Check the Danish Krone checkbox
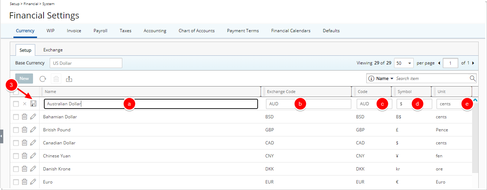The height and width of the screenshot is (190, 487). 16,169
